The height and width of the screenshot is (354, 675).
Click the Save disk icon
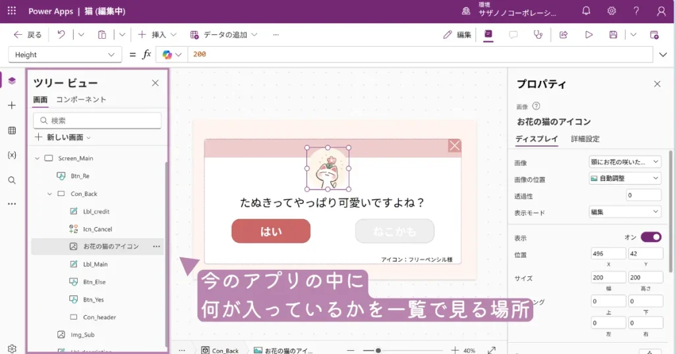[x=614, y=35]
